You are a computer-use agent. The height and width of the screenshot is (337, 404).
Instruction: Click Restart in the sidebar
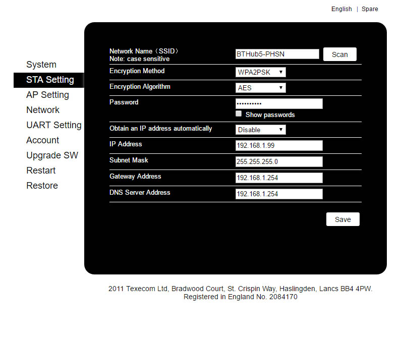pyautogui.click(x=41, y=171)
